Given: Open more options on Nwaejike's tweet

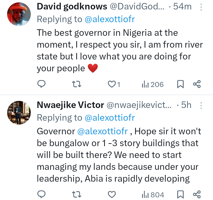Looking at the screenshot, I should tap(201, 105).
